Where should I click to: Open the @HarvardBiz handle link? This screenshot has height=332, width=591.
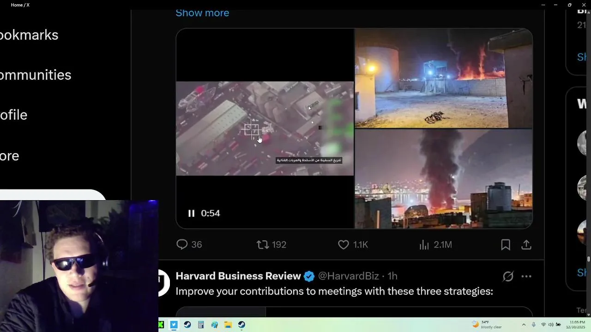click(349, 276)
